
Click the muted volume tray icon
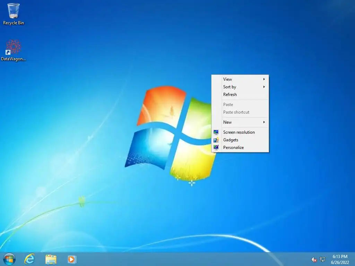(314, 260)
